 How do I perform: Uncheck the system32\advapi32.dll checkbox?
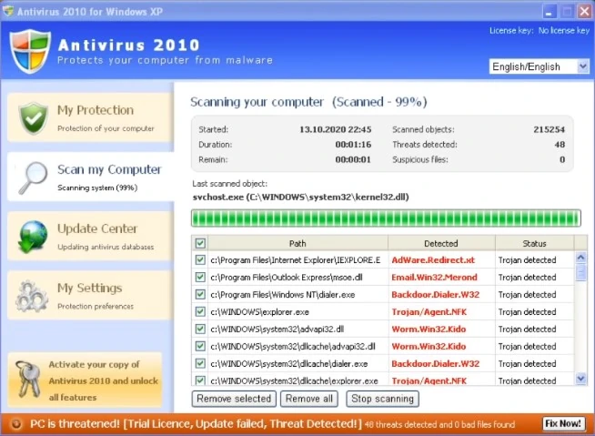200,329
